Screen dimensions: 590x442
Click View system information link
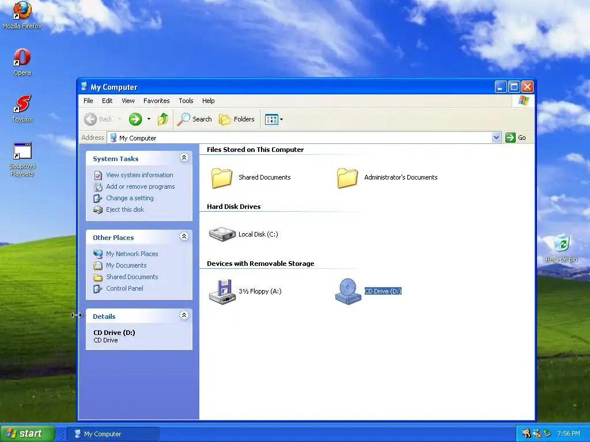click(139, 175)
